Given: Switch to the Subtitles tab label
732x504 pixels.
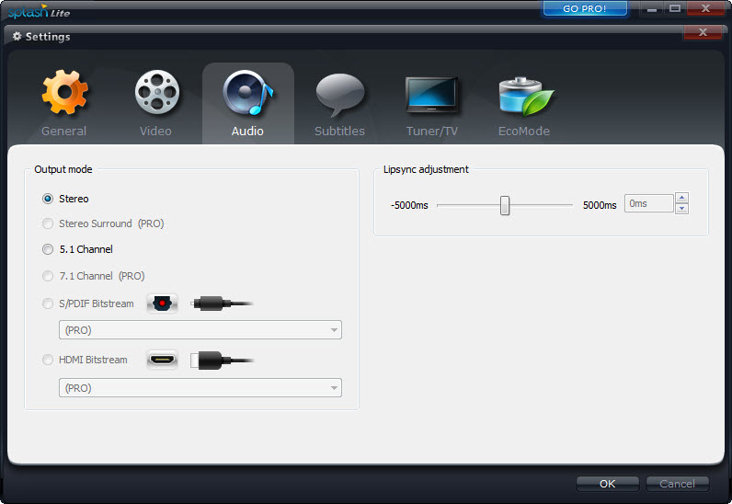Looking at the screenshot, I should pos(340,132).
